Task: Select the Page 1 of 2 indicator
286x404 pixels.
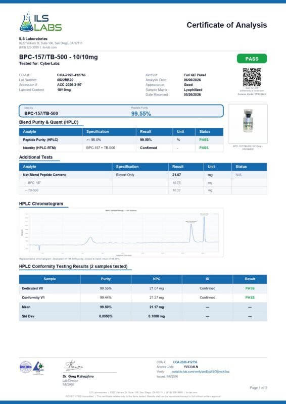Action: click(x=258, y=388)
